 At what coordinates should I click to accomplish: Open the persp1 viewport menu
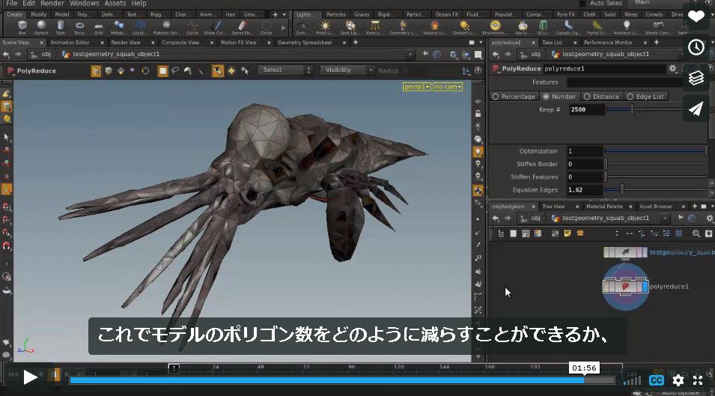click(417, 87)
